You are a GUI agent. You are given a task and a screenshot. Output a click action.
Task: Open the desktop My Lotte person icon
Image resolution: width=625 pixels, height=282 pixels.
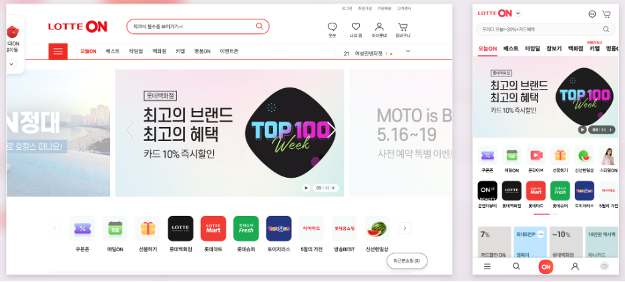[x=379, y=27]
